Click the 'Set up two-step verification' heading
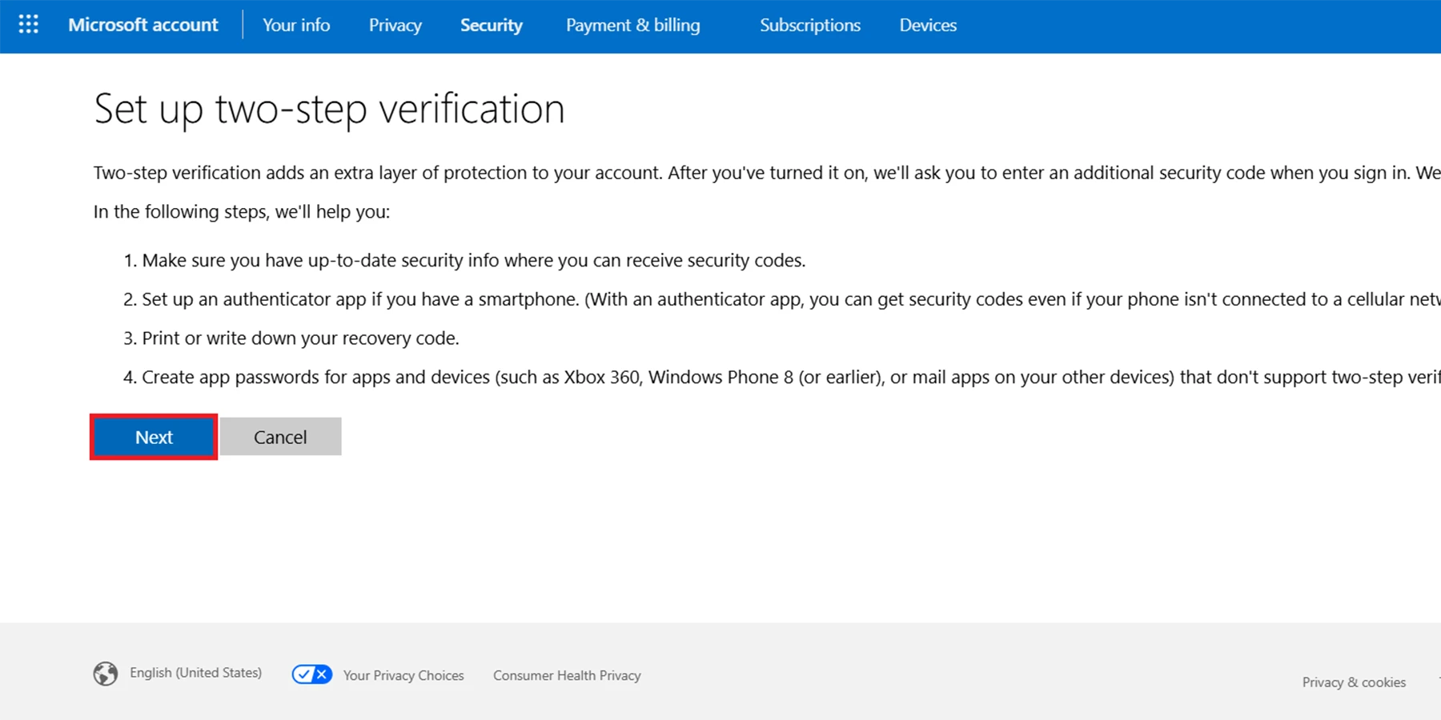The width and height of the screenshot is (1441, 720). click(x=329, y=109)
